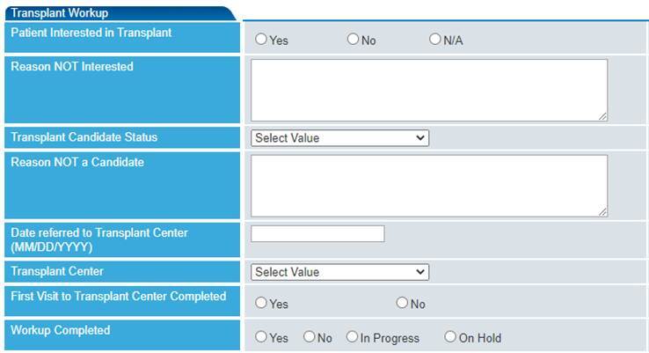
Task: Set Workup Completed to No
Action: (310, 337)
